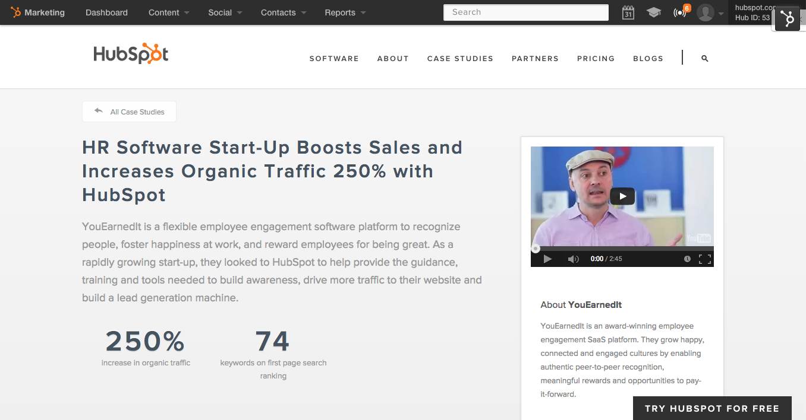Click the "74" statistic

pos(273,341)
